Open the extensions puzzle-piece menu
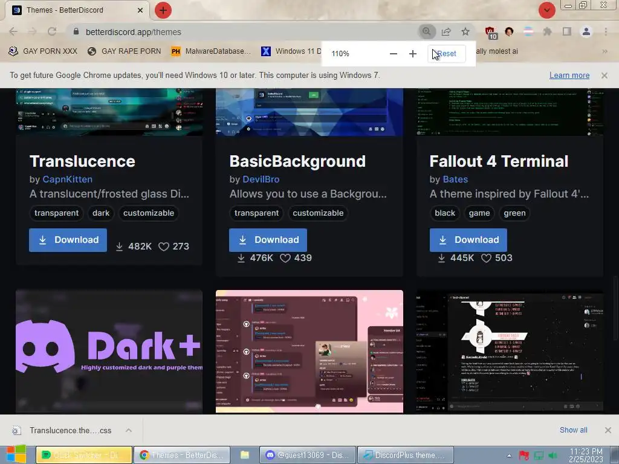619x464 pixels. [x=547, y=31]
